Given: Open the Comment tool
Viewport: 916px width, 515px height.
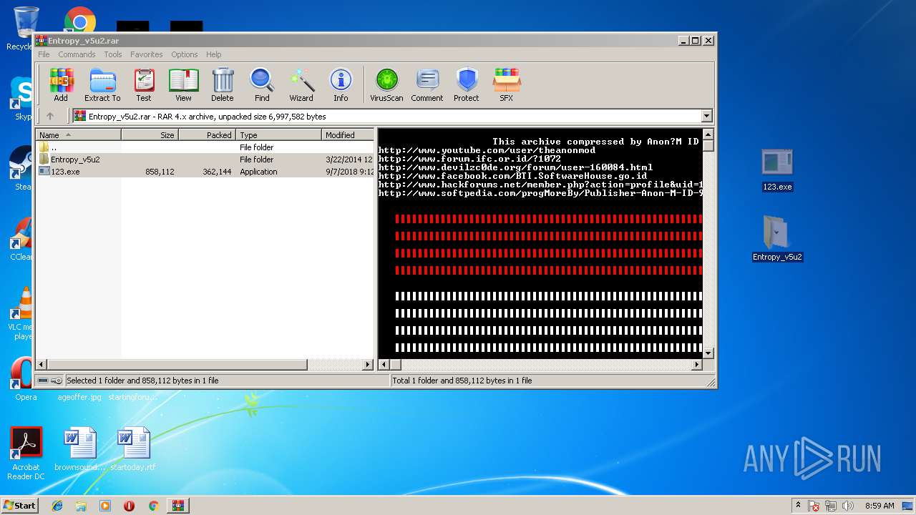Looking at the screenshot, I should [427, 85].
